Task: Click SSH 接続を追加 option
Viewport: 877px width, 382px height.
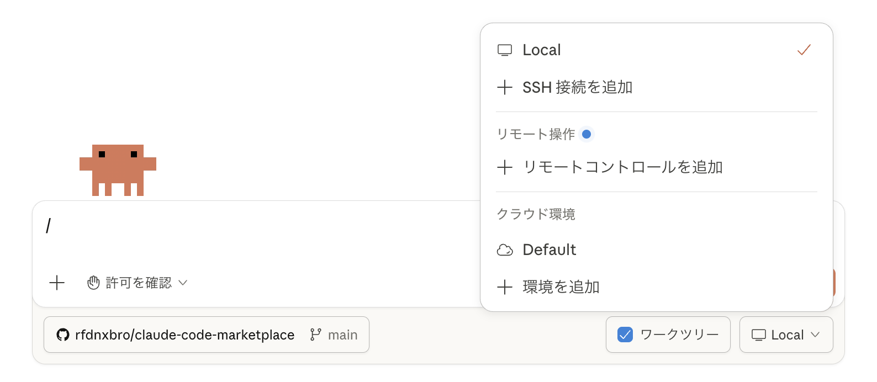Action: coord(577,87)
